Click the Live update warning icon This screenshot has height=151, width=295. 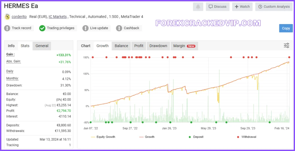(85, 28)
